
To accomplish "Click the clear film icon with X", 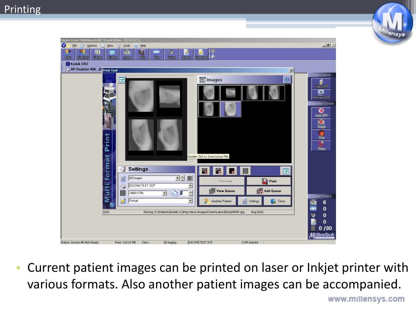I will click(232, 171).
